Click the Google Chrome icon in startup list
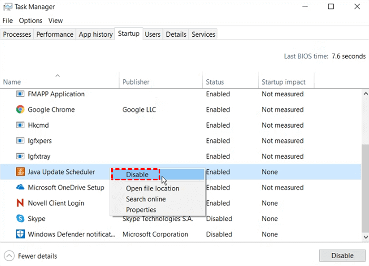This screenshot has height=266, width=369. [x=20, y=110]
